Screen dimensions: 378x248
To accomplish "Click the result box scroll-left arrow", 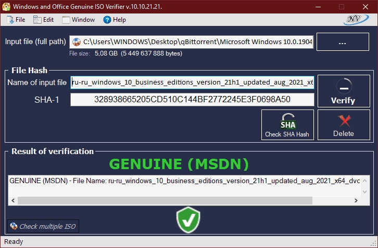I will [13, 200].
